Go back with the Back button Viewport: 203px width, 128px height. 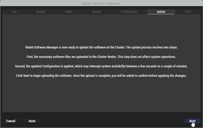pyautogui.click(x=32, y=121)
